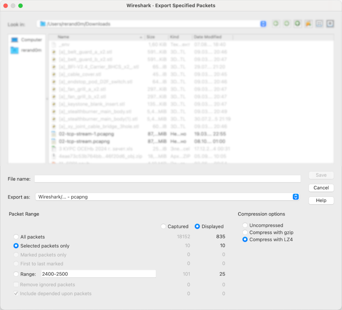This screenshot has width=342, height=310.
Task: Click All packets captured count 18152
Action: pos(184,237)
